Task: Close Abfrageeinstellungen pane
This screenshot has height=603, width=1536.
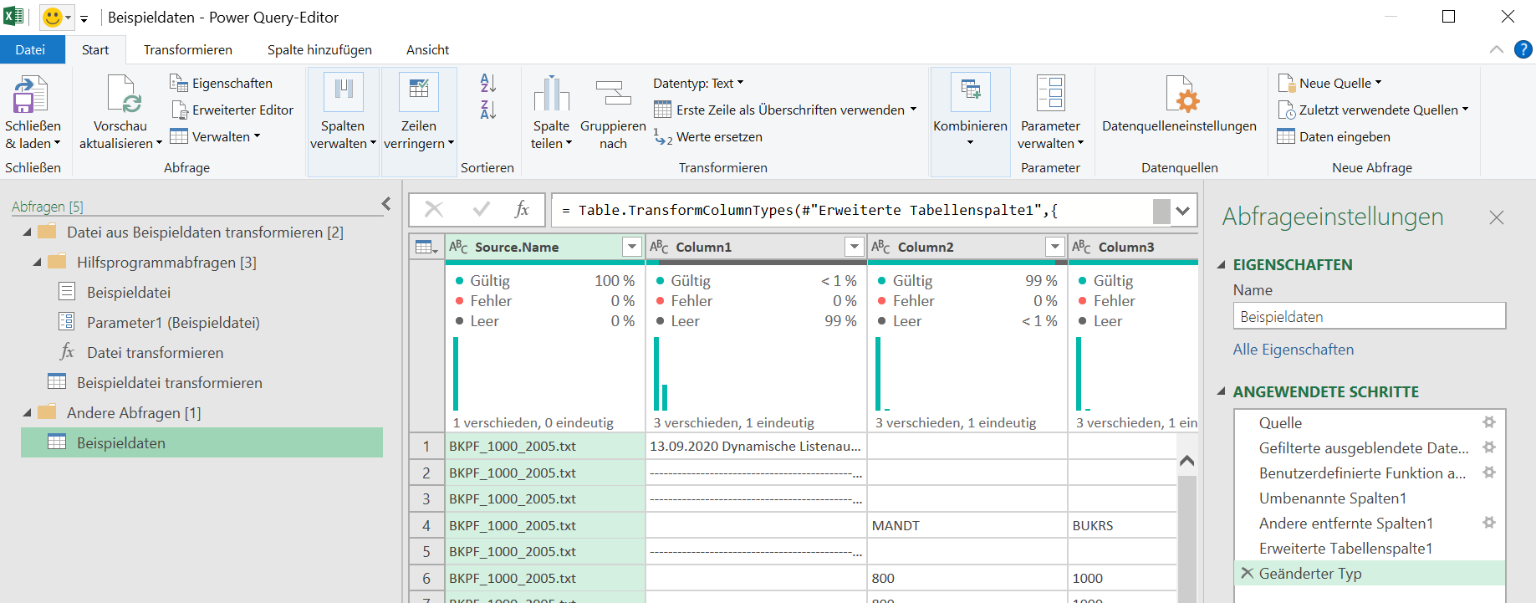Action: pyautogui.click(x=1497, y=217)
